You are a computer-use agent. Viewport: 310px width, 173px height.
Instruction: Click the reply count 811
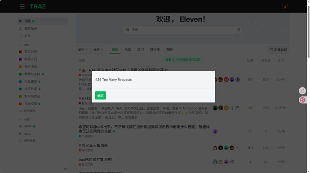coord(250,148)
